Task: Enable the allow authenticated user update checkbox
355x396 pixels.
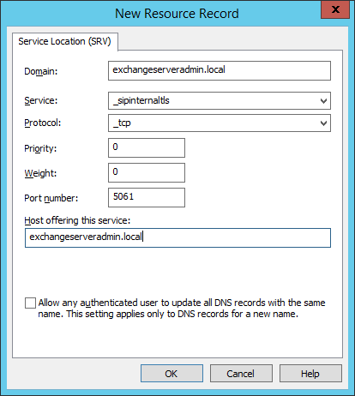Action: pyautogui.click(x=30, y=303)
